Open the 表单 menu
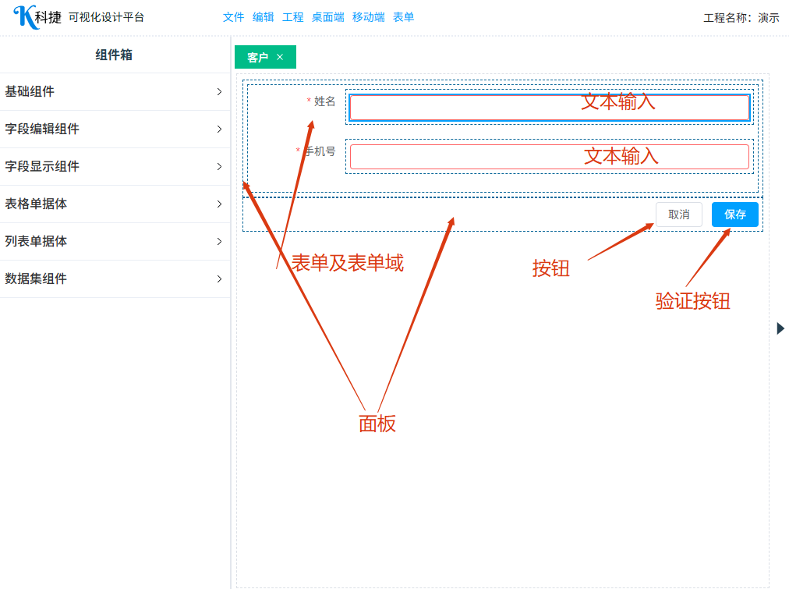 [x=403, y=17]
